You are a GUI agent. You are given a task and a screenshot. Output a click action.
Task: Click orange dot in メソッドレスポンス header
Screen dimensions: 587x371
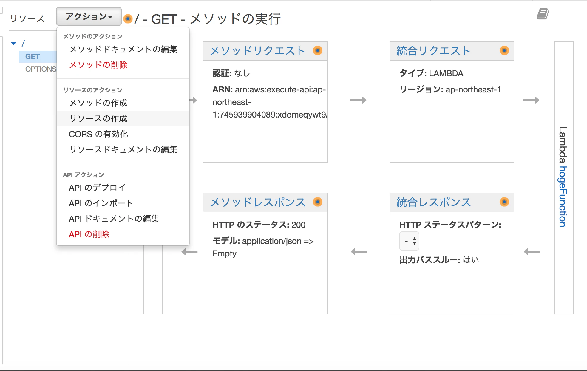click(x=317, y=202)
